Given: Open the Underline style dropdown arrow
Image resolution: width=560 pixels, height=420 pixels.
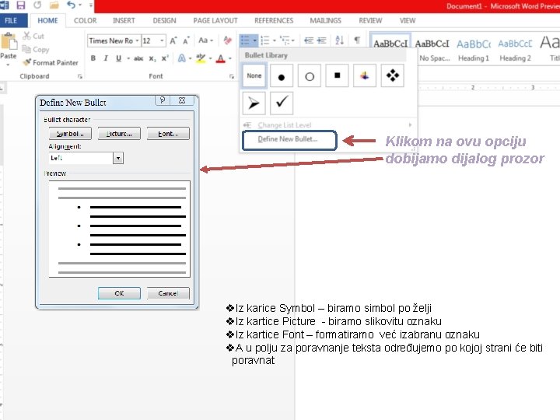Looking at the screenshot, I should [x=128, y=58].
